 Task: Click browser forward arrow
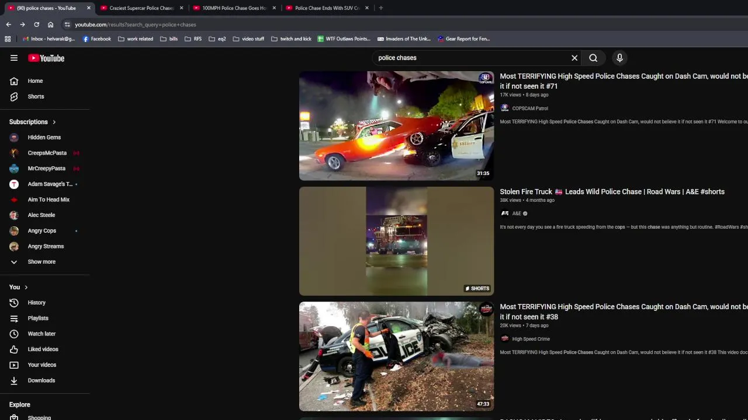point(22,24)
